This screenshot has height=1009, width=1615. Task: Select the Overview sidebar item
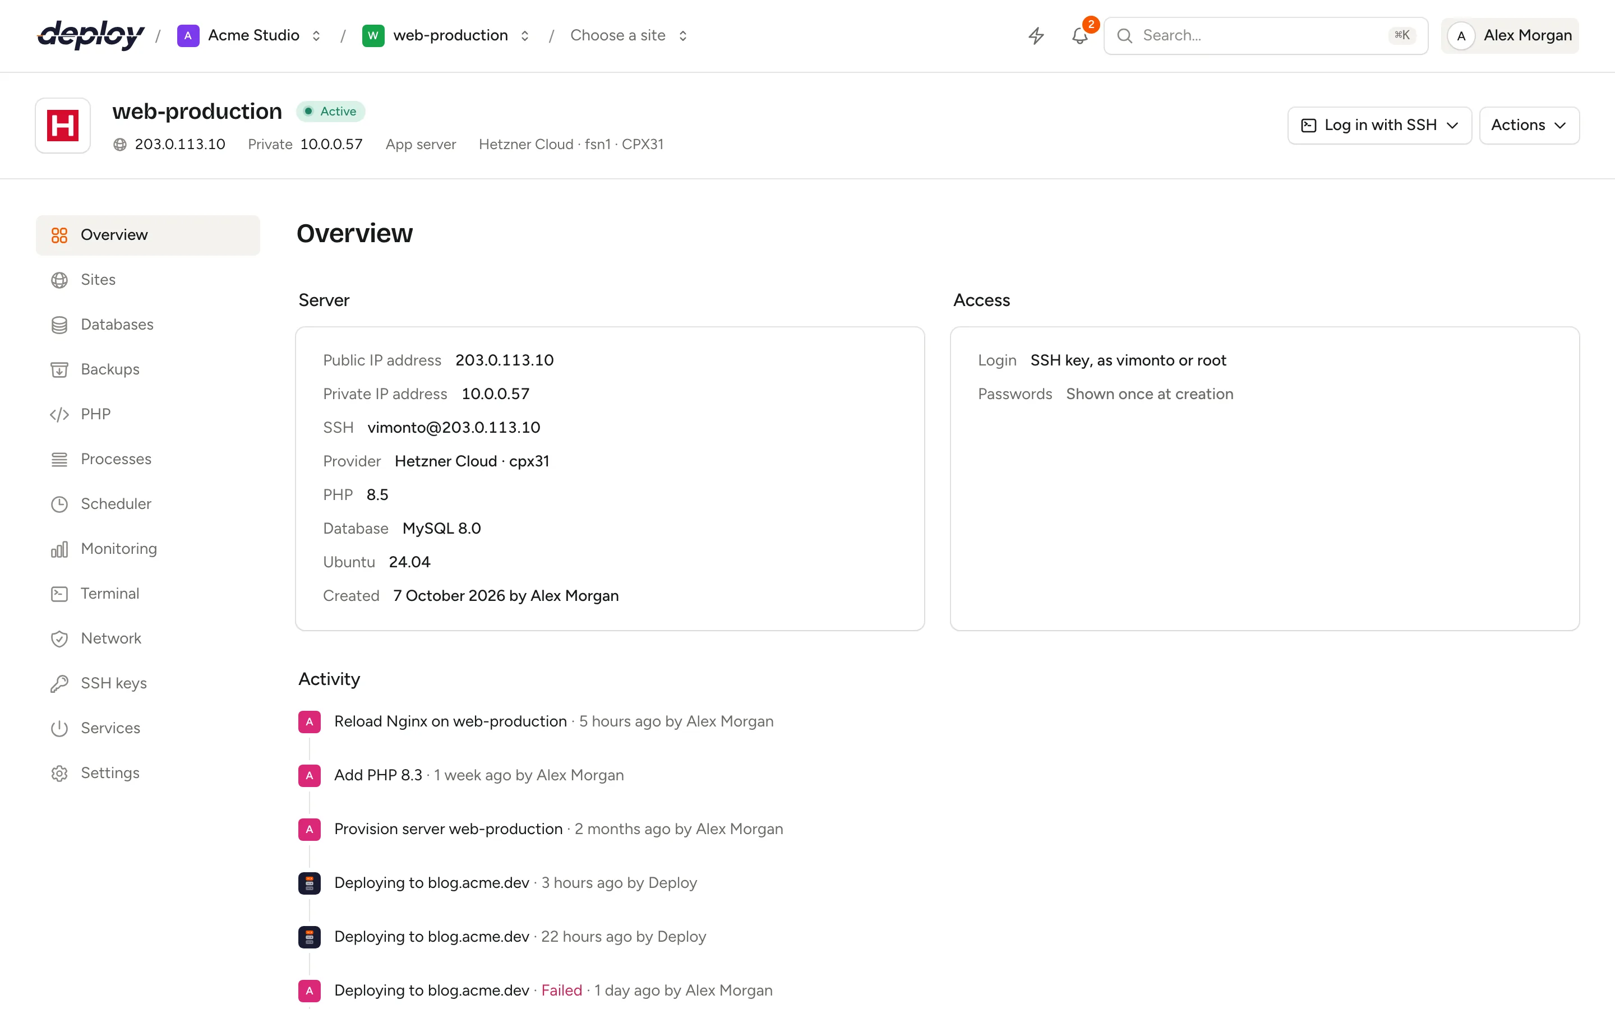[x=148, y=235]
